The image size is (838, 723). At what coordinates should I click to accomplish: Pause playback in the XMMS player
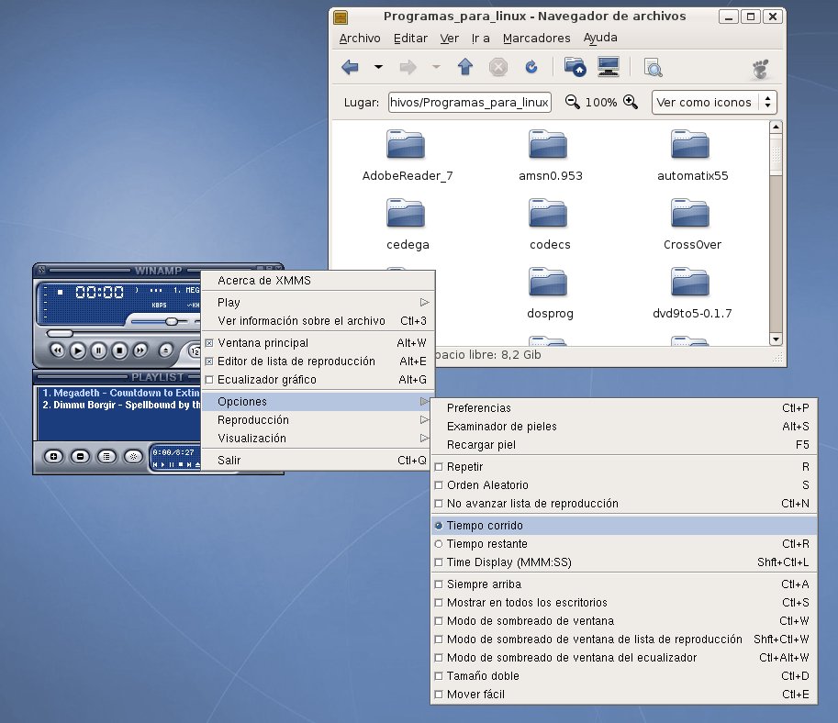tap(98, 350)
